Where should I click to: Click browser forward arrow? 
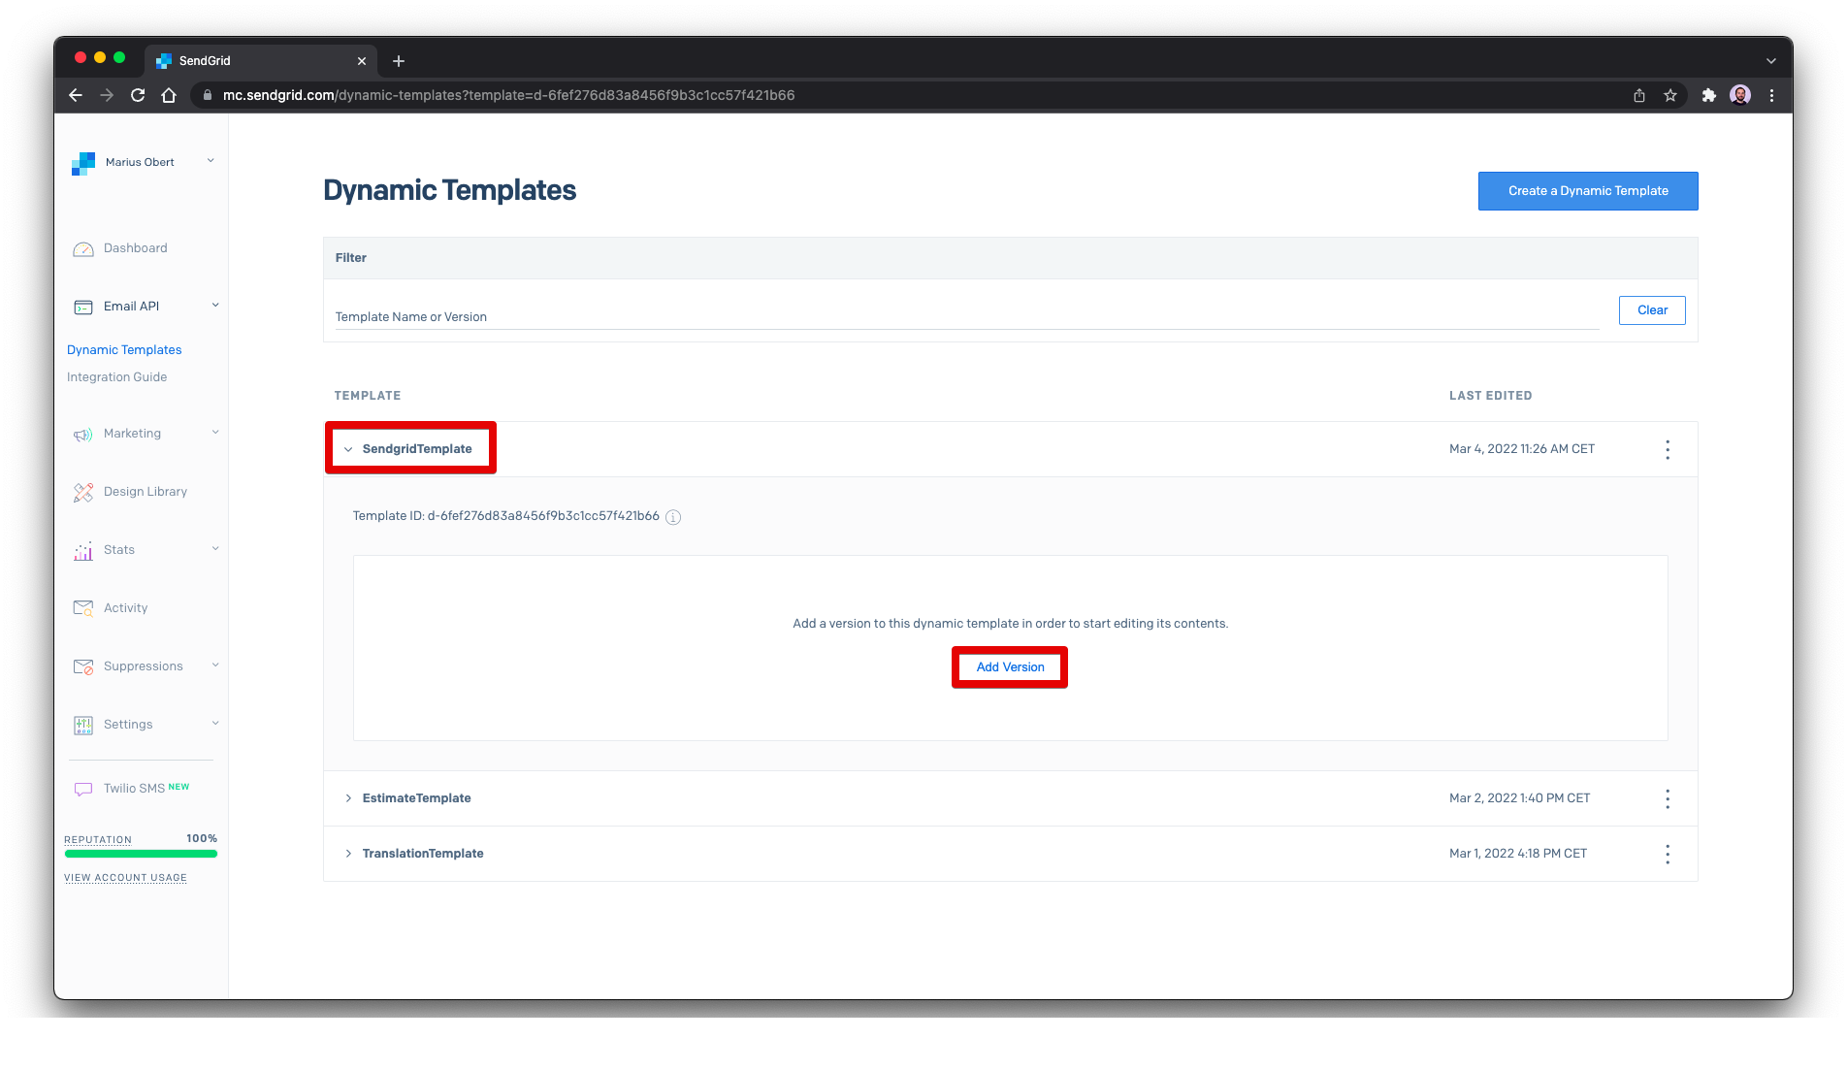coord(107,95)
